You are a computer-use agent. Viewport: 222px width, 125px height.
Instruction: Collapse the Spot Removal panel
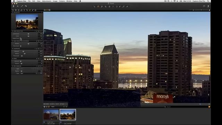[12, 66]
